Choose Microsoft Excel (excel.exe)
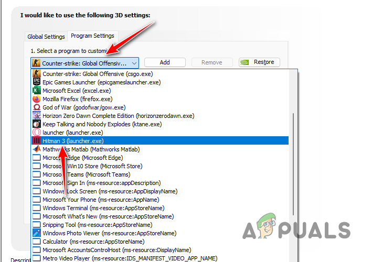The width and height of the screenshot is (372, 262). [x=160, y=91]
